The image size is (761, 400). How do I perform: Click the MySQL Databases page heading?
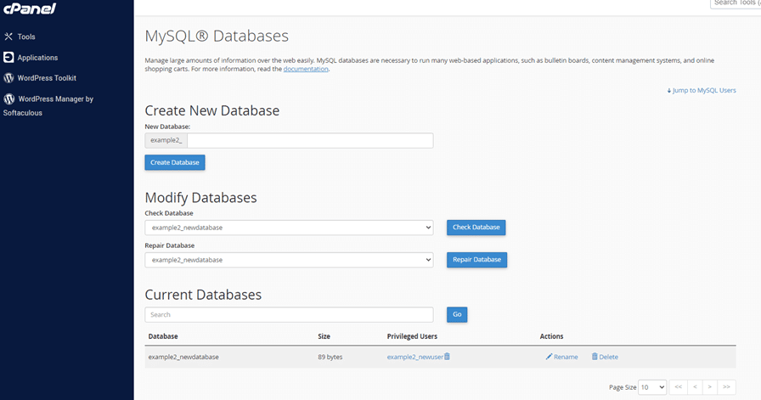217,36
